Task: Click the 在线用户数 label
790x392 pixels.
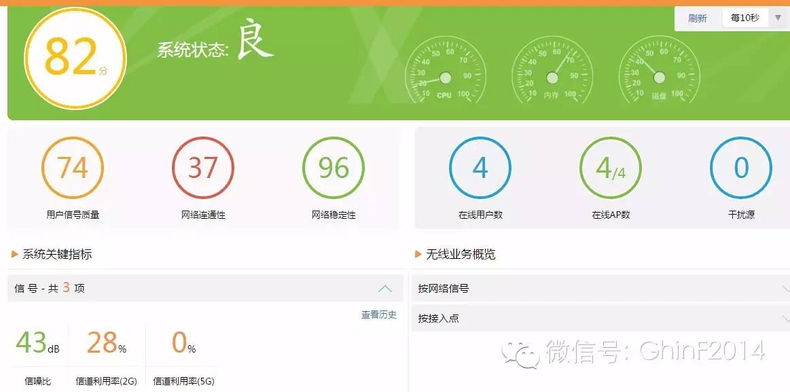Action: [480, 215]
